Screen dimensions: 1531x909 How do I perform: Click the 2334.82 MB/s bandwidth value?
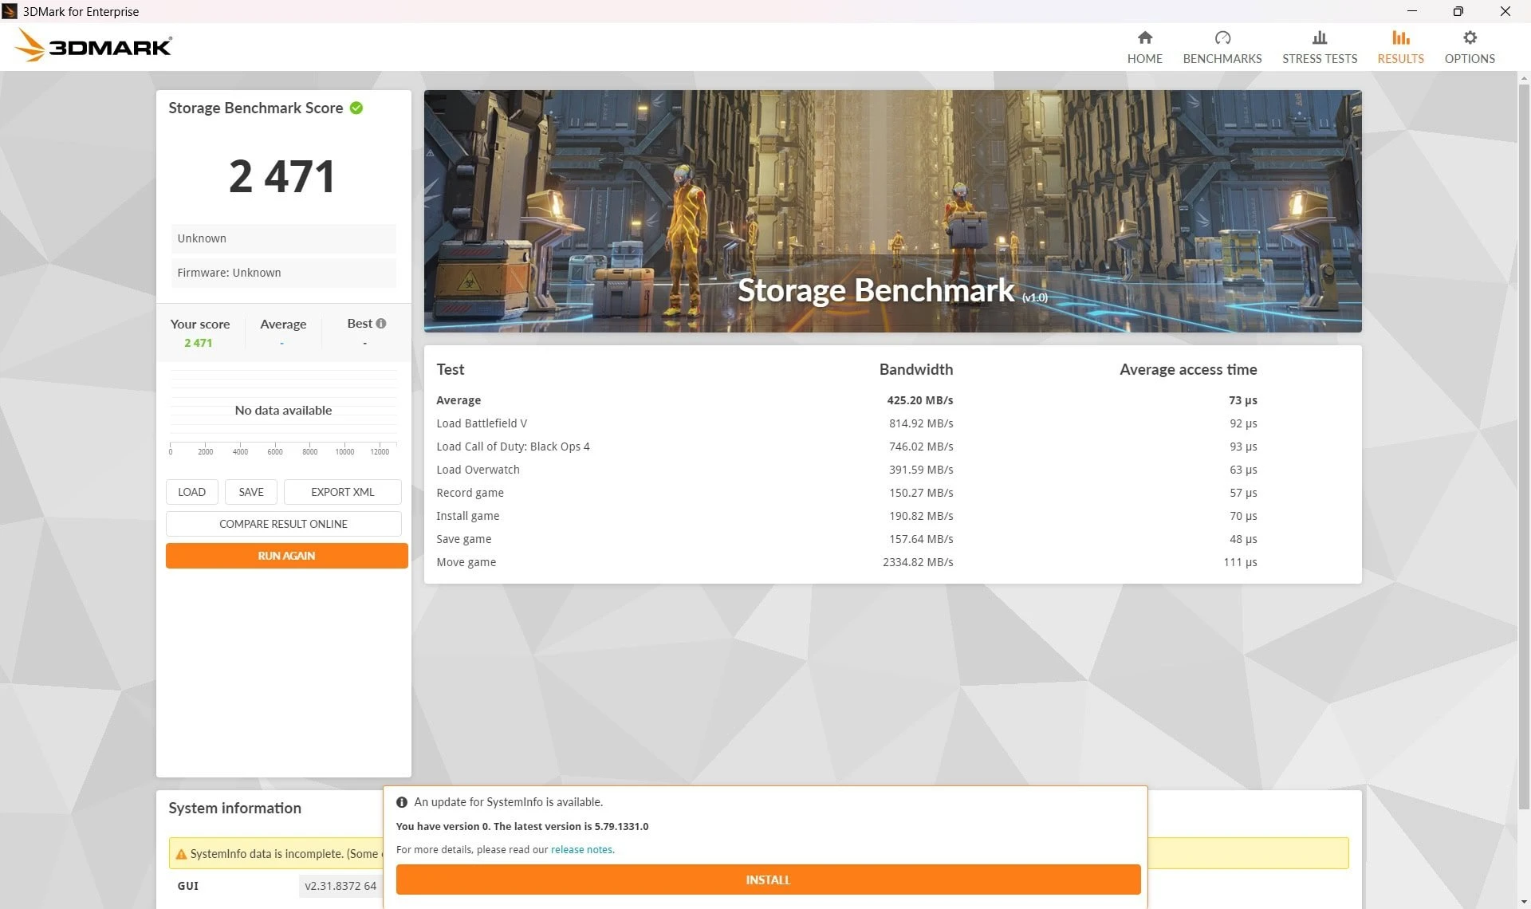click(917, 562)
